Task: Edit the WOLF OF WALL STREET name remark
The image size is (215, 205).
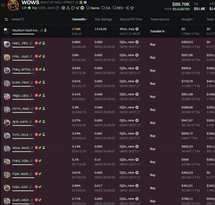Action: coord(77,2)
